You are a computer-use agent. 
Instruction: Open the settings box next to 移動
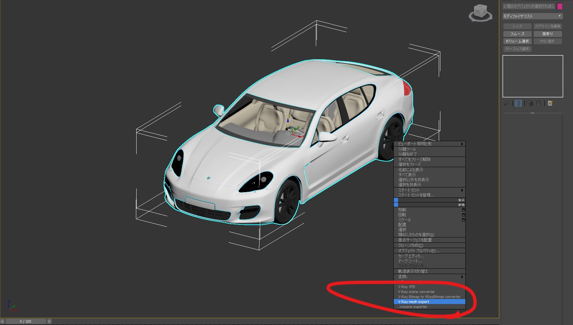pyautogui.click(x=463, y=210)
